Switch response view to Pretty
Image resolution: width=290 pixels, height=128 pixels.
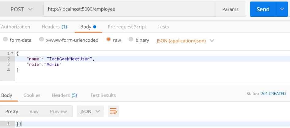[12, 112]
